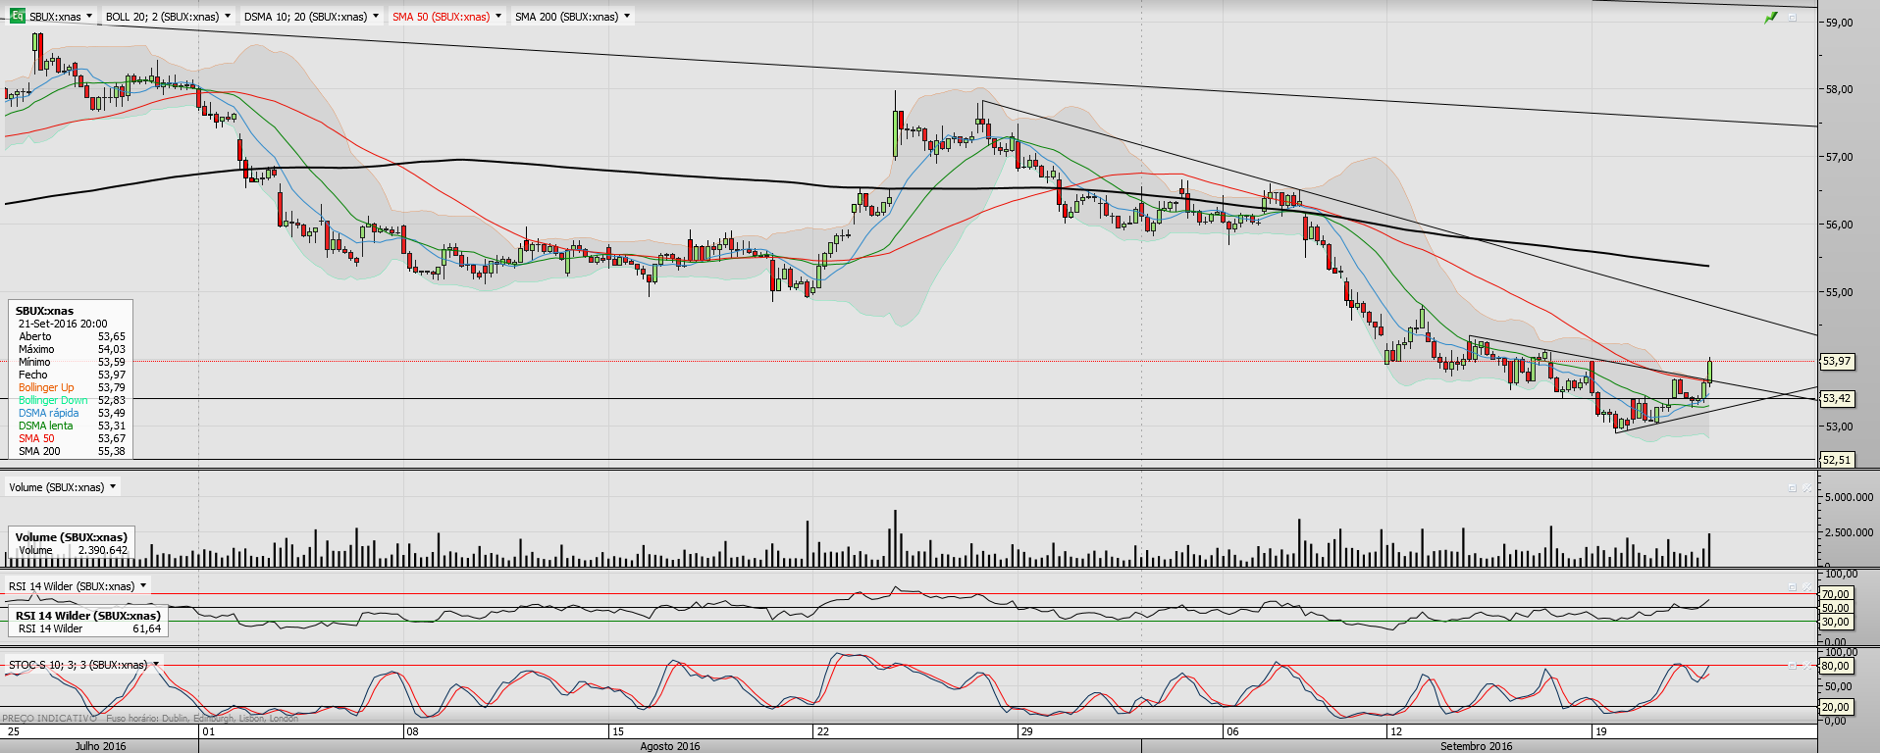The image size is (1880, 753).
Task: Click the DSMA rápida row in the data box
Action: click(x=72, y=413)
